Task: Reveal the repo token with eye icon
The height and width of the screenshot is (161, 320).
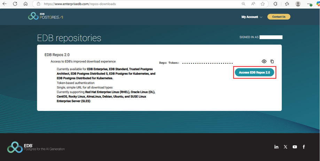Action: point(264,61)
